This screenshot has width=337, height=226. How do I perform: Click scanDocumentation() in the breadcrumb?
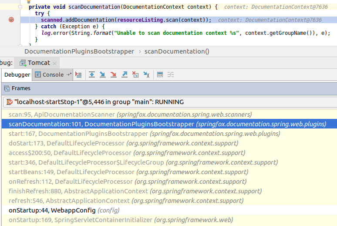tap(177, 51)
